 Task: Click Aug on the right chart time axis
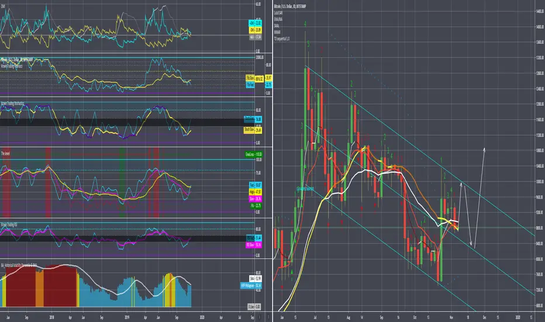pos(349,317)
